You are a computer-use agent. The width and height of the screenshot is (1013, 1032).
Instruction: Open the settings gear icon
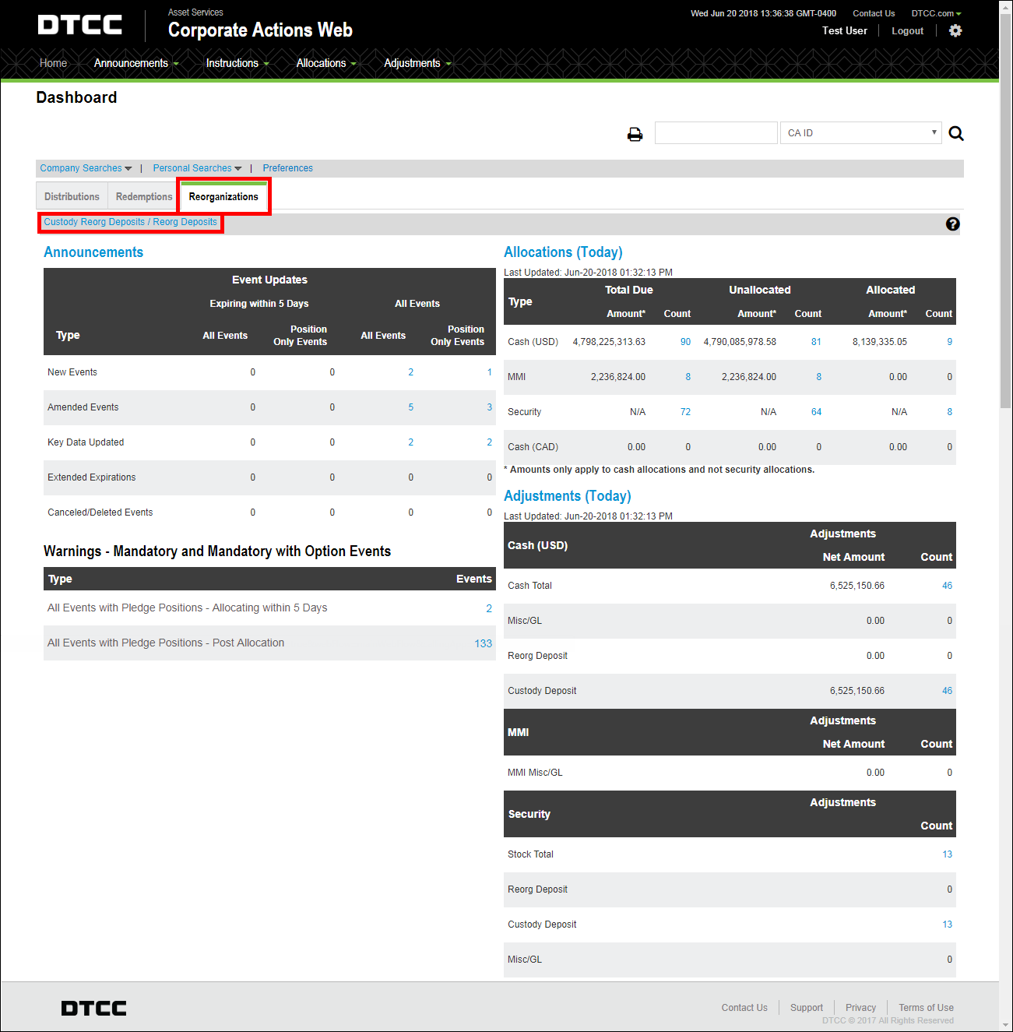955,30
